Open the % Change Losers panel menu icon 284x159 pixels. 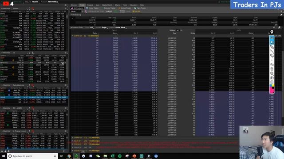click(x=66, y=131)
